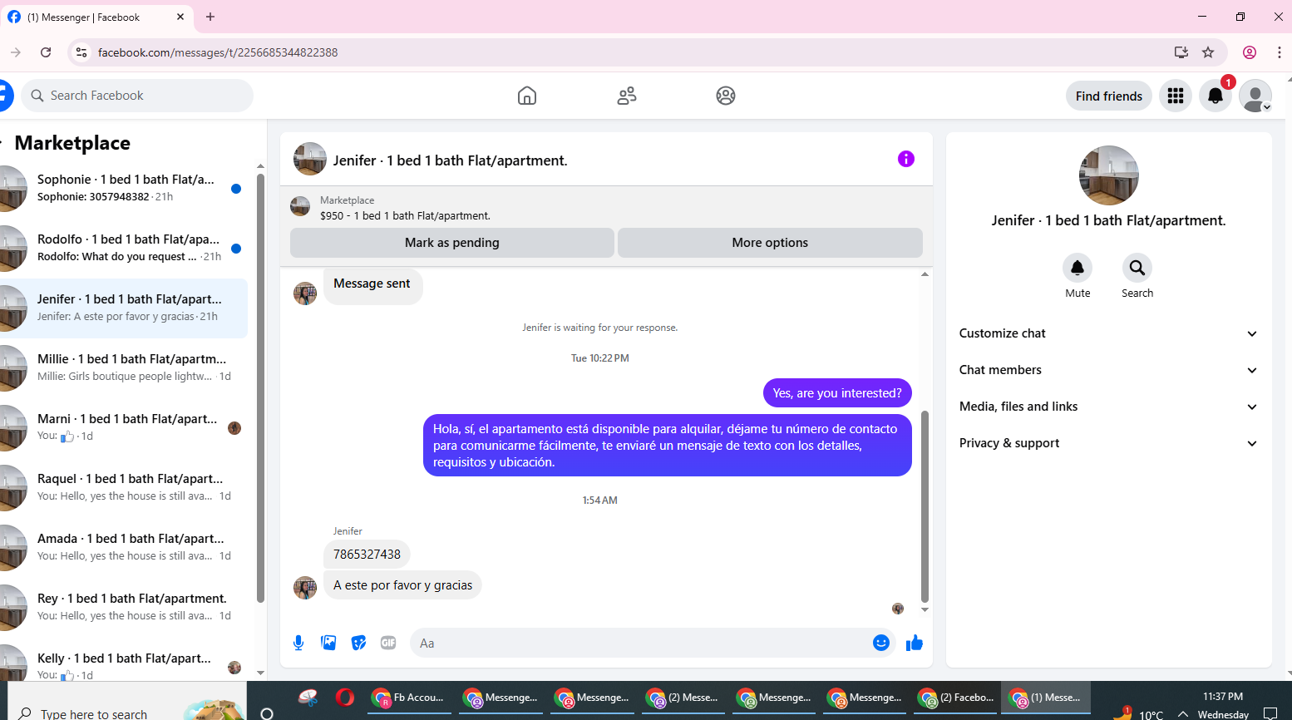The width and height of the screenshot is (1292, 720).
Task: Open the Jenifer conversation header title
Action: point(450,160)
